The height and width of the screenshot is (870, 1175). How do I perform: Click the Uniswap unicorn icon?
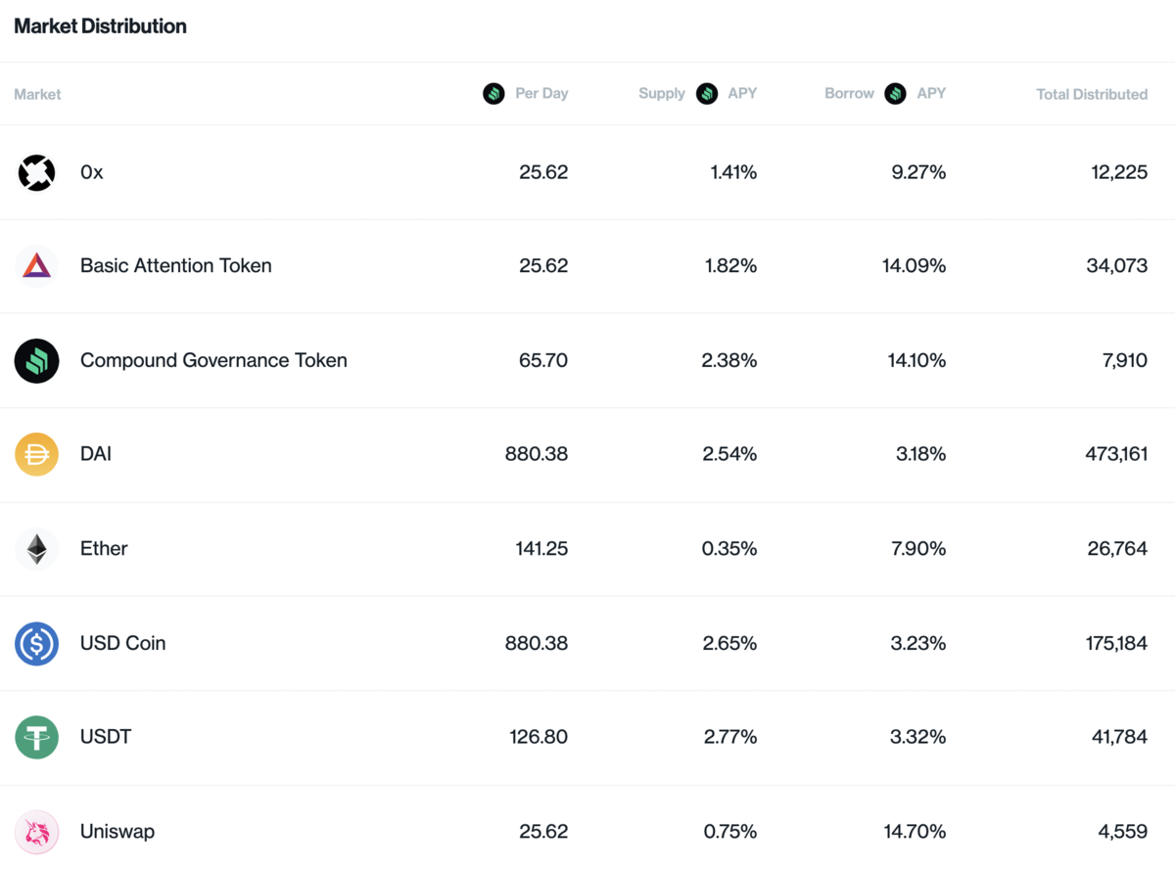[36, 832]
